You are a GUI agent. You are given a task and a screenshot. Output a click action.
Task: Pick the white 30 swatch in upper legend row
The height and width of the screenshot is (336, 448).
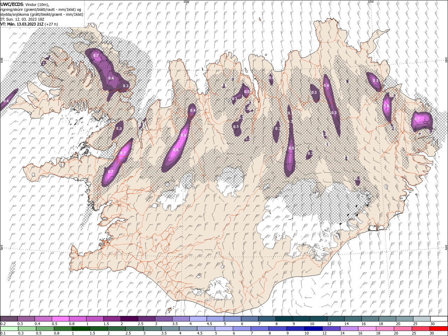pyautogui.click(x=439, y=318)
